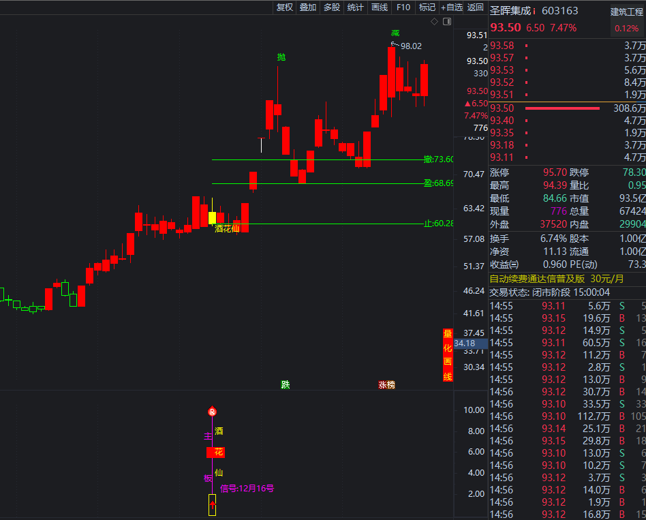Click the 涨榜 marker icon
Image resolution: width=646 pixels, height=520 pixels.
pos(386,384)
